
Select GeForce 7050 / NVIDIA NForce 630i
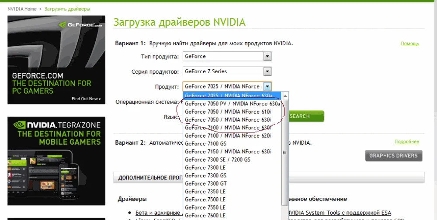232,120
